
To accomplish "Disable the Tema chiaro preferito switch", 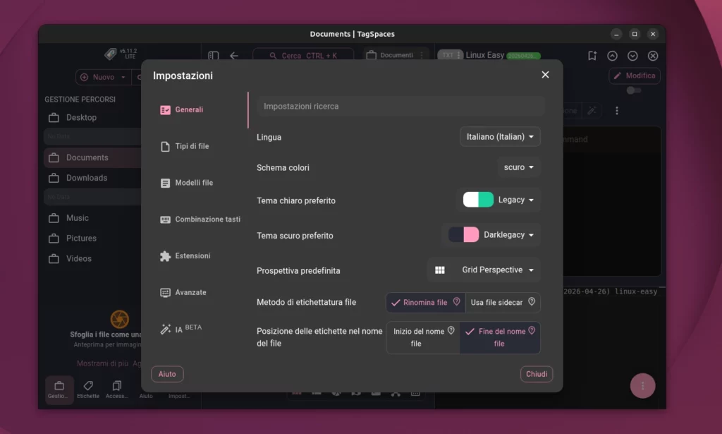I will click(x=478, y=200).
